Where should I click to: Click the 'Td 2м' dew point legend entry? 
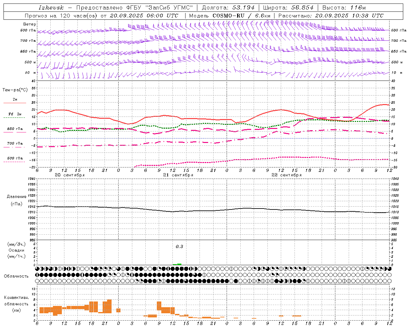(15, 114)
